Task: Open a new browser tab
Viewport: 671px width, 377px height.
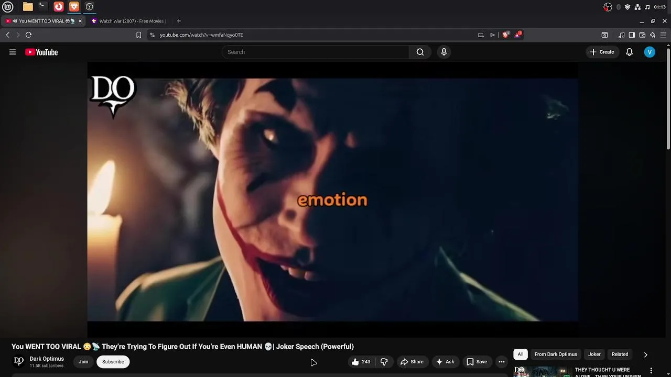Action: (x=179, y=21)
